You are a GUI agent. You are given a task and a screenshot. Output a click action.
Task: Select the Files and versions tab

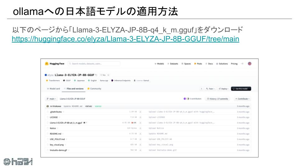pyautogui.click(x=74, y=89)
